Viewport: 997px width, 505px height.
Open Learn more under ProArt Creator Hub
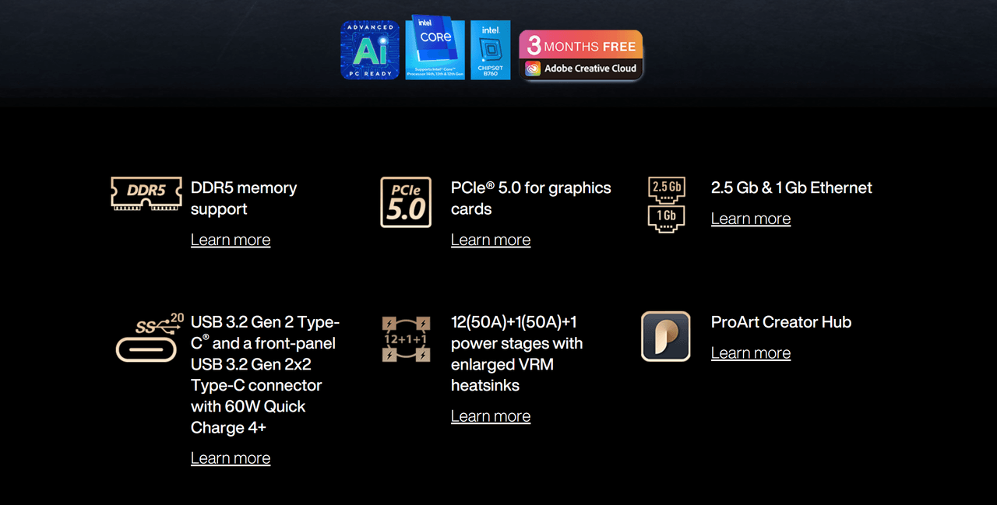tap(751, 353)
